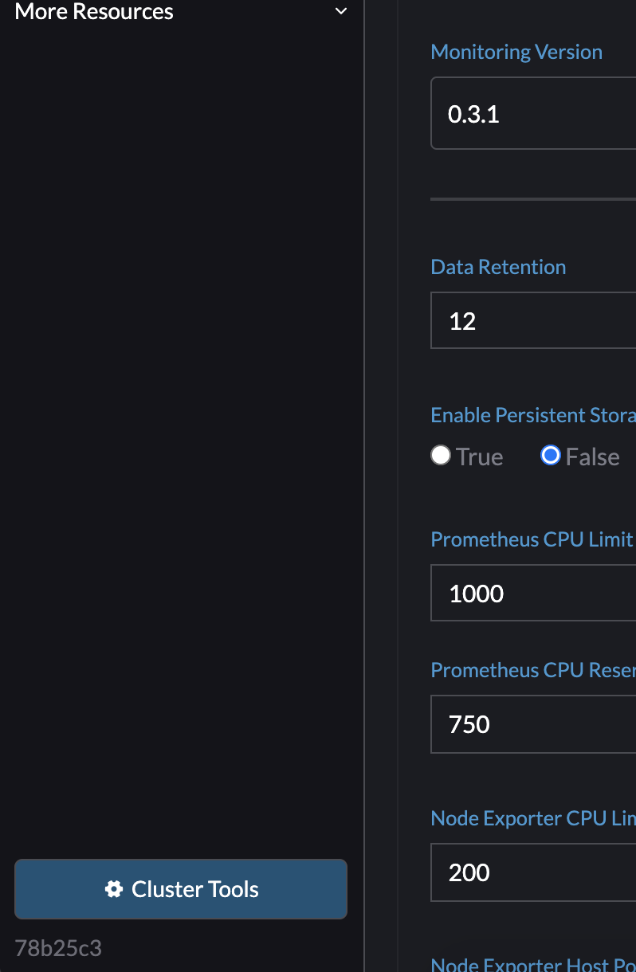Click the Prometheus CPU Limit label
Screen dimensions: 636x972
click(532, 540)
